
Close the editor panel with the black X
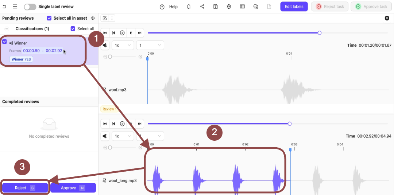coord(387,18)
